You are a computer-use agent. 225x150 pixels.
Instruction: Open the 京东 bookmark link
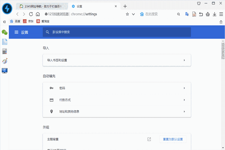(x=28, y=21)
